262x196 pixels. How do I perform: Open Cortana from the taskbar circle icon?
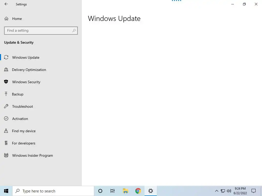100,191
